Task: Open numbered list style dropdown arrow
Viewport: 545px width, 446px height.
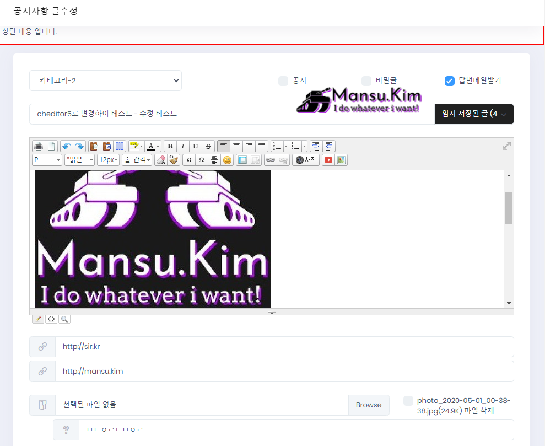Action: click(287, 146)
